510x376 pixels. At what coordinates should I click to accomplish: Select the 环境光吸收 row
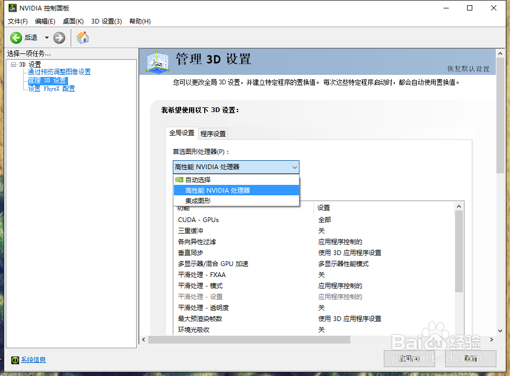[x=314, y=330]
